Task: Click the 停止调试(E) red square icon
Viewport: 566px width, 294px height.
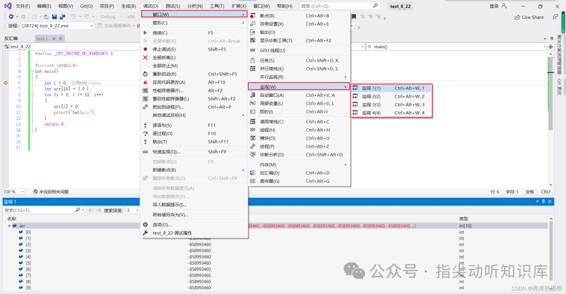Action: [x=145, y=49]
